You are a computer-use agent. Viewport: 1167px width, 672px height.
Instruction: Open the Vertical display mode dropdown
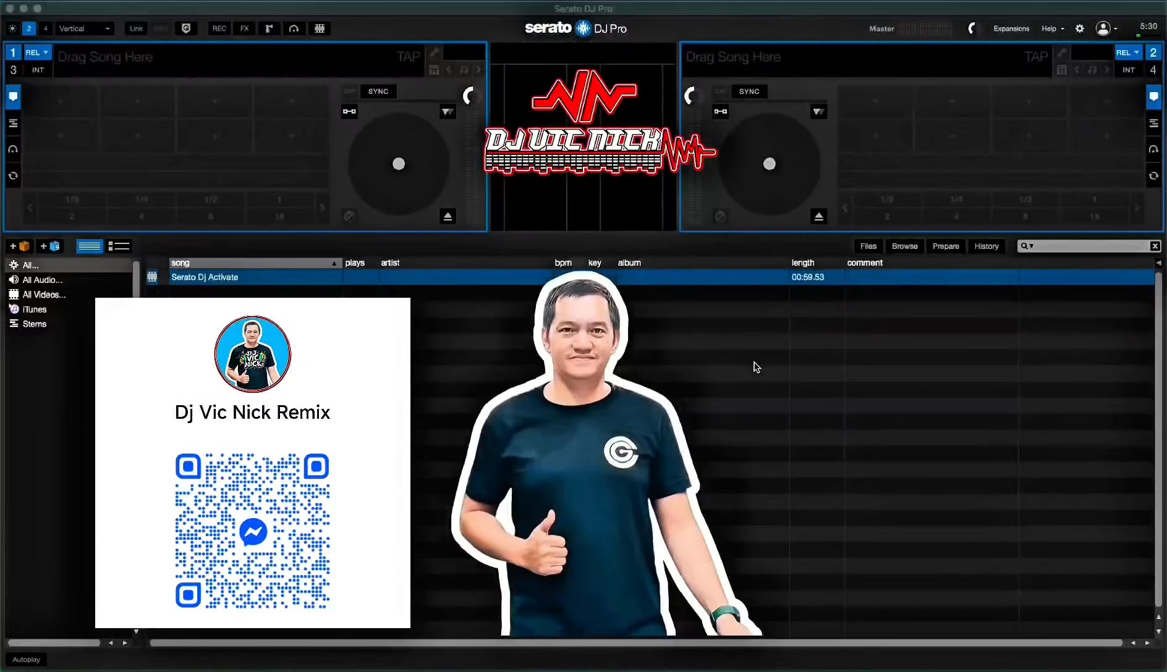click(85, 28)
